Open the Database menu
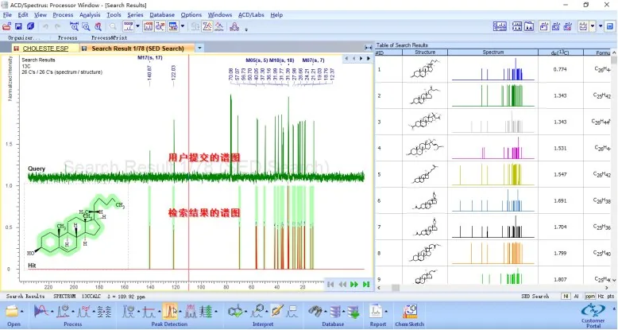 pyautogui.click(x=162, y=15)
